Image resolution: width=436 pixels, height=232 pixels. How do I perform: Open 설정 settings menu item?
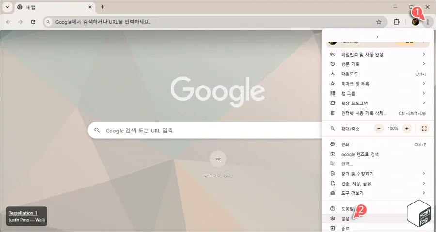tap(377, 218)
